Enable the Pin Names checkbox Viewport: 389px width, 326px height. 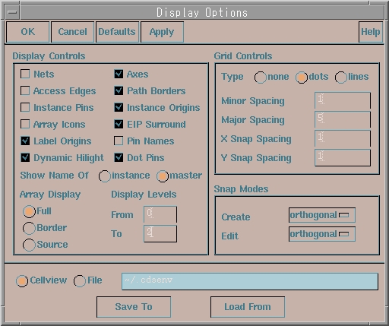point(119,141)
